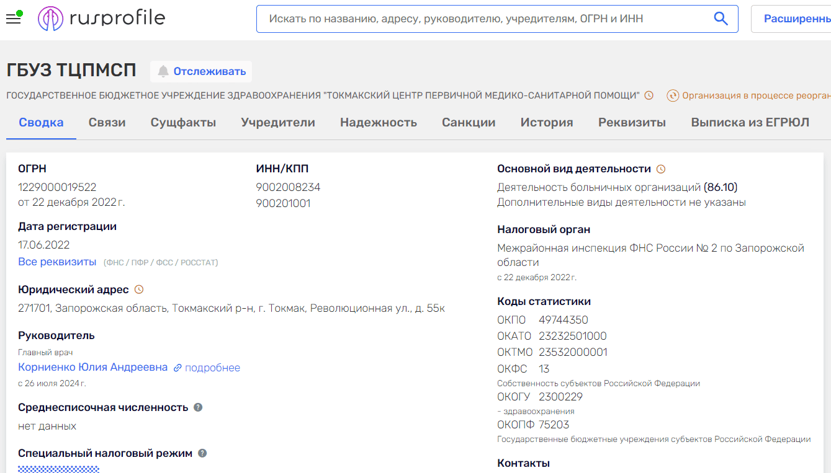The height and width of the screenshot is (473, 831).
Task: Click the magnifier search icon
Action: click(x=721, y=19)
